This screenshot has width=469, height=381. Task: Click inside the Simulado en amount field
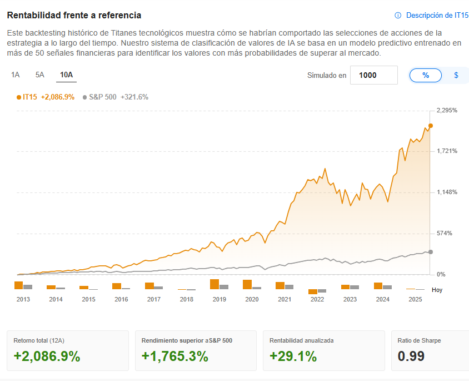(x=373, y=75)
